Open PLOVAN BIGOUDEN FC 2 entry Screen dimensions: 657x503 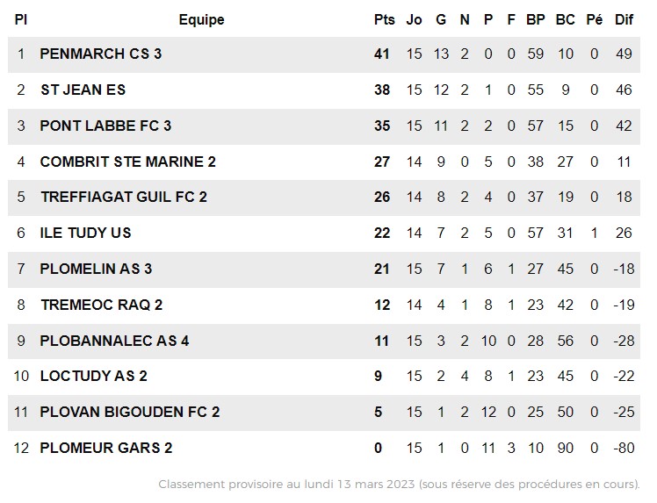130,412
